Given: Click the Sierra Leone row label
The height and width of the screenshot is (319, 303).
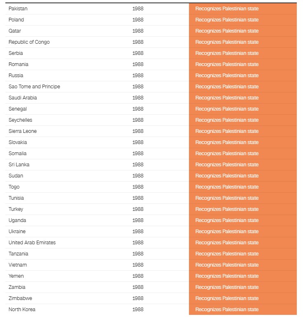Looking at the screenshot, I should 23,131.
